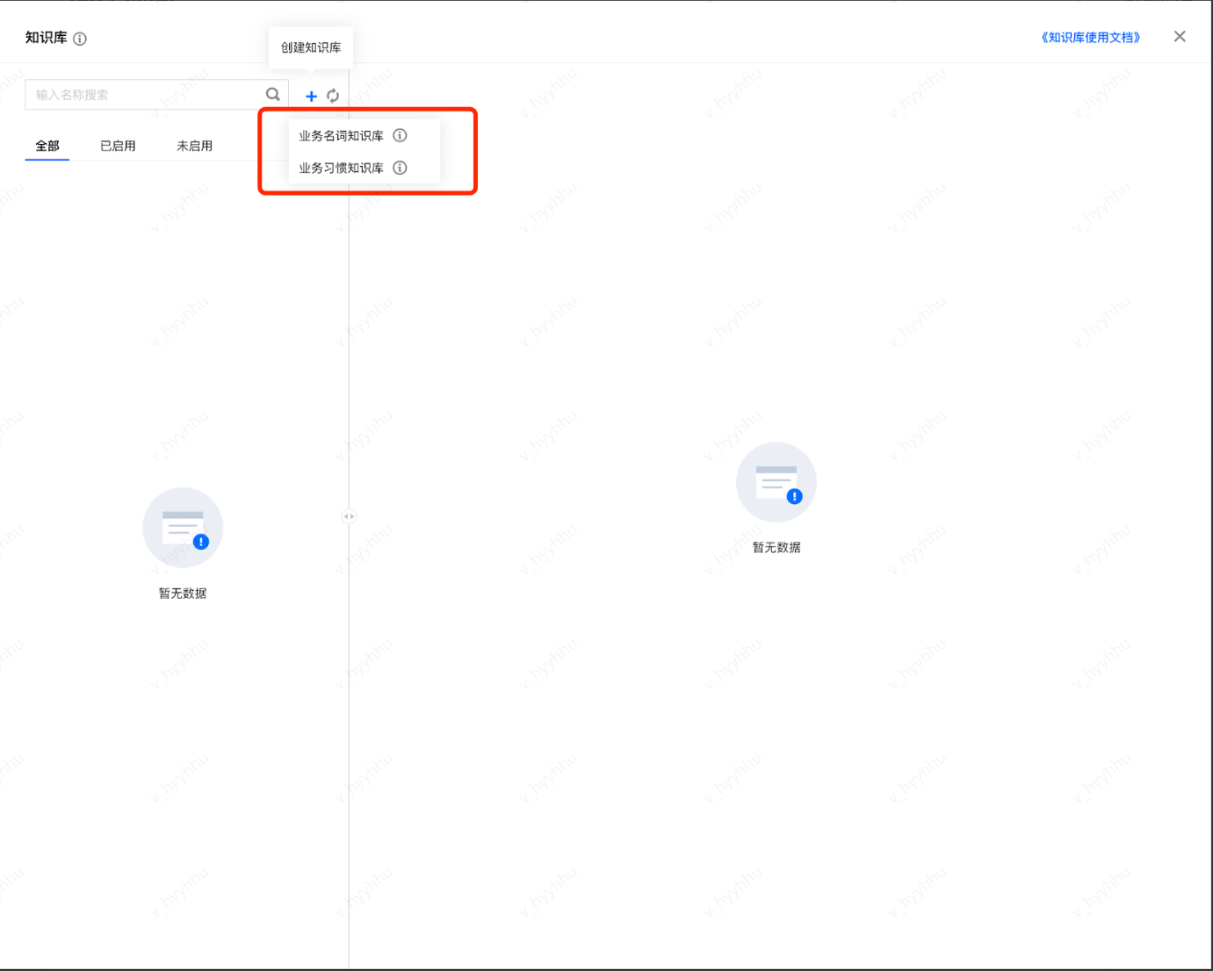The width and height of the screenshot is (1213, 971).
Task: Switch to the 未启用 tab
Action: tap(194, 146)
